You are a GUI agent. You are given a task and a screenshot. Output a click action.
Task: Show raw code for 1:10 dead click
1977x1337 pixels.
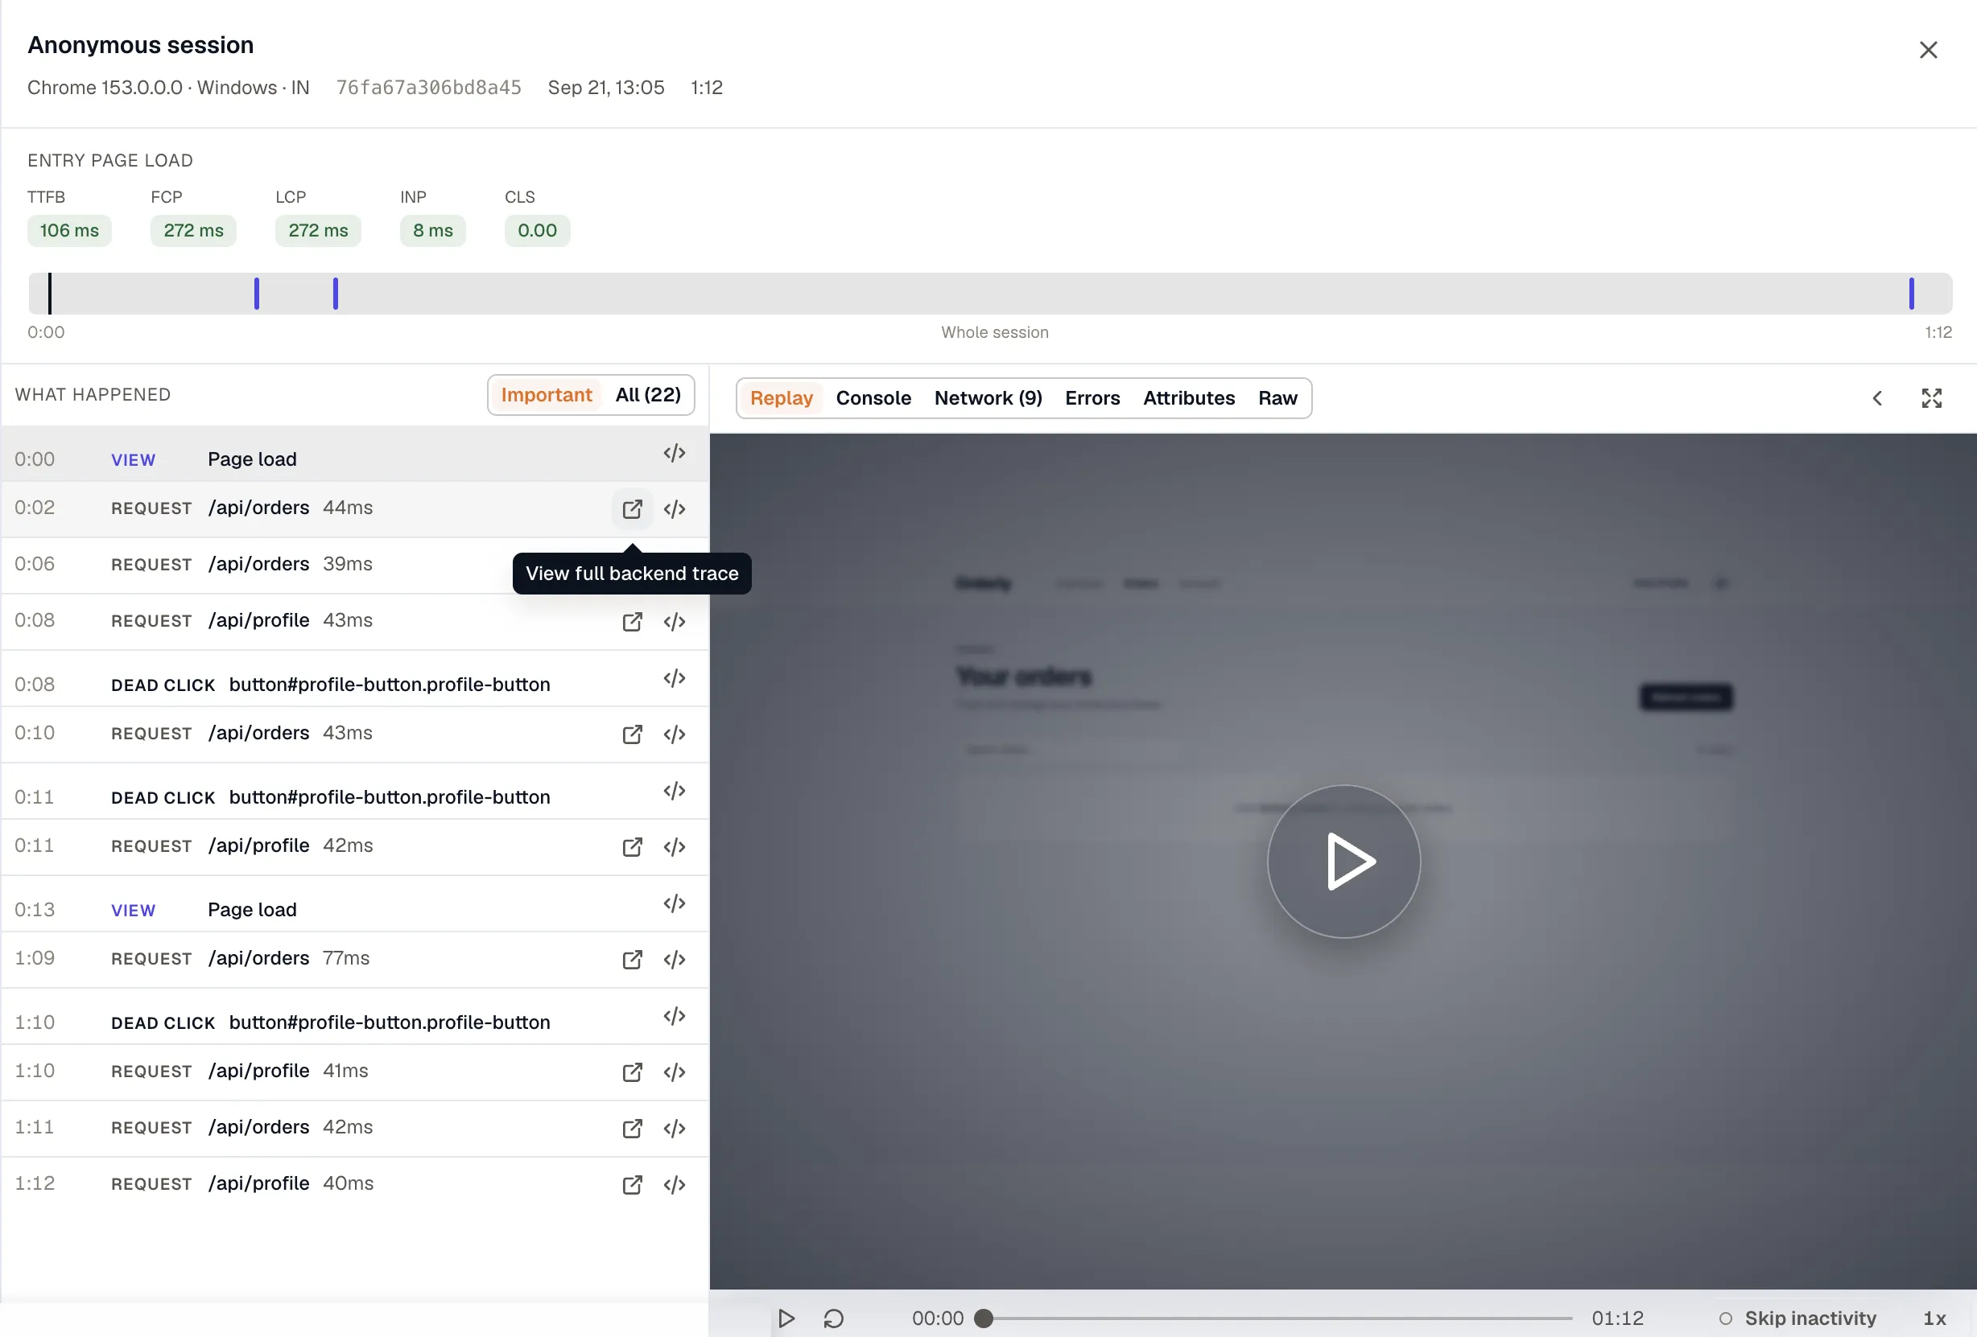(x=675, y=1016)
